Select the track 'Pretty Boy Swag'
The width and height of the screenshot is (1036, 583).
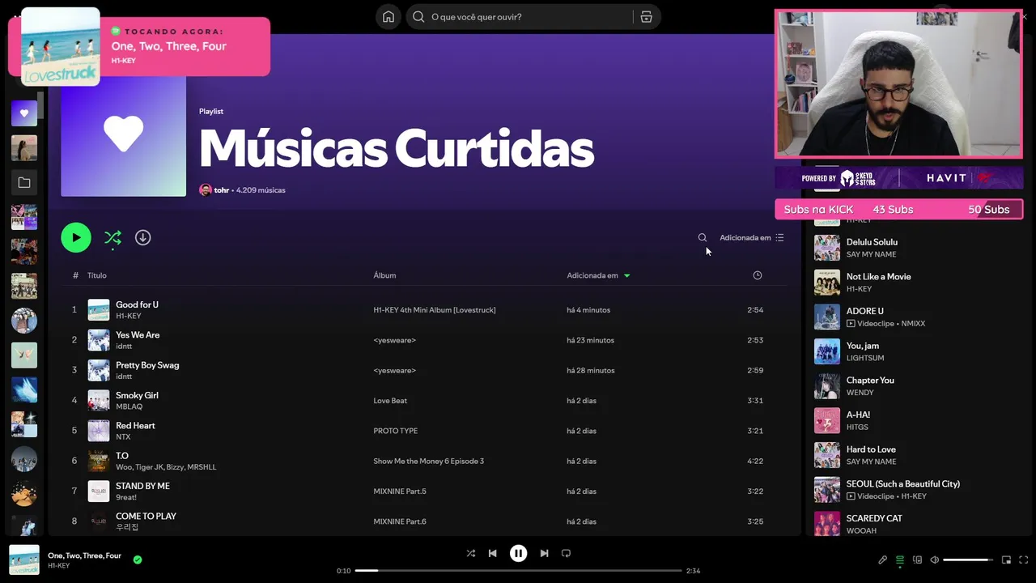[147, 364]
